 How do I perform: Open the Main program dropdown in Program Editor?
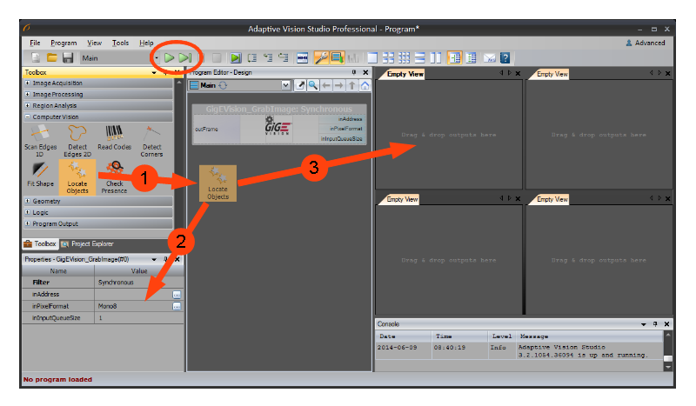285,85
